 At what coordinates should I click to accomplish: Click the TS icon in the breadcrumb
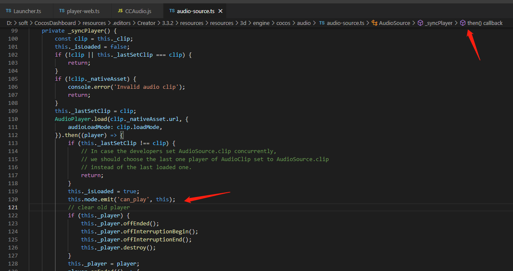322,23
